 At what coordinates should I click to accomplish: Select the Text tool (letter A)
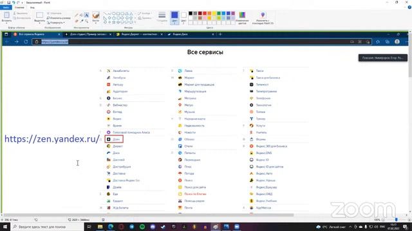[86, 15]
